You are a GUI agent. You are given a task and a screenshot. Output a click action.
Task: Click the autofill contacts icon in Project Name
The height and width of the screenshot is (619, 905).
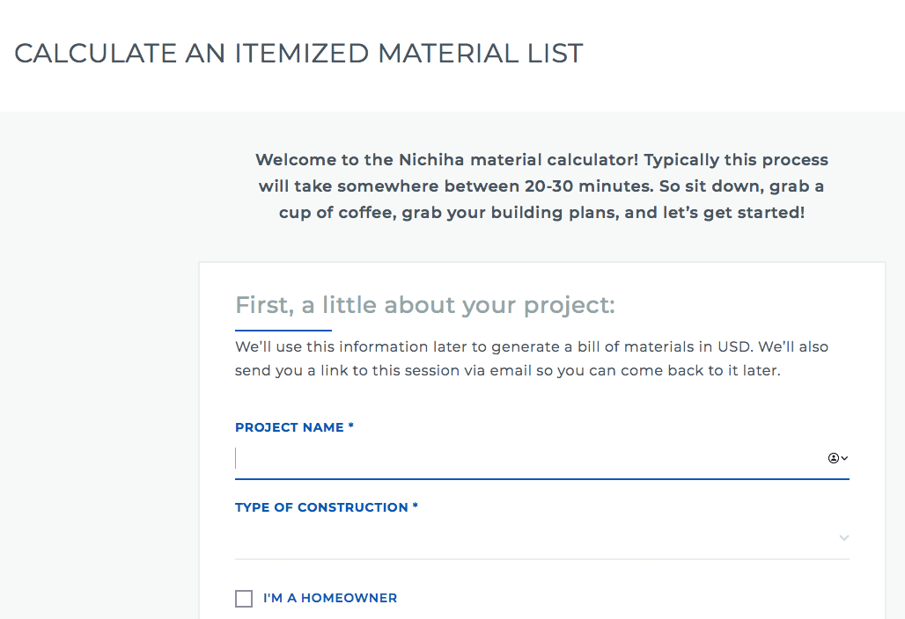tap(833, 458)
